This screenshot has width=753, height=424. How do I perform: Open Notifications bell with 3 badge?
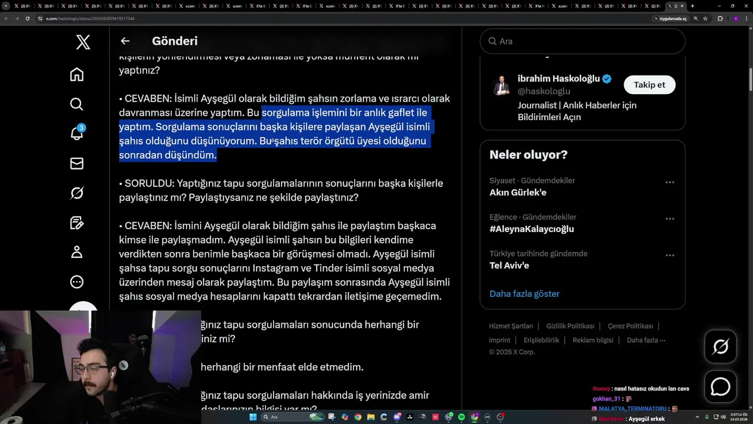76,133
